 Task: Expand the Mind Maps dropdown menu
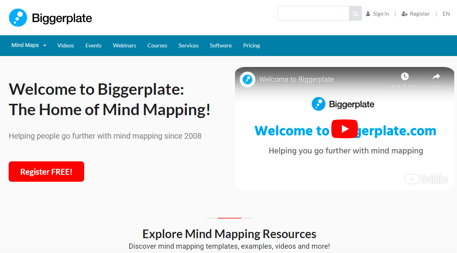coord(29,45)
